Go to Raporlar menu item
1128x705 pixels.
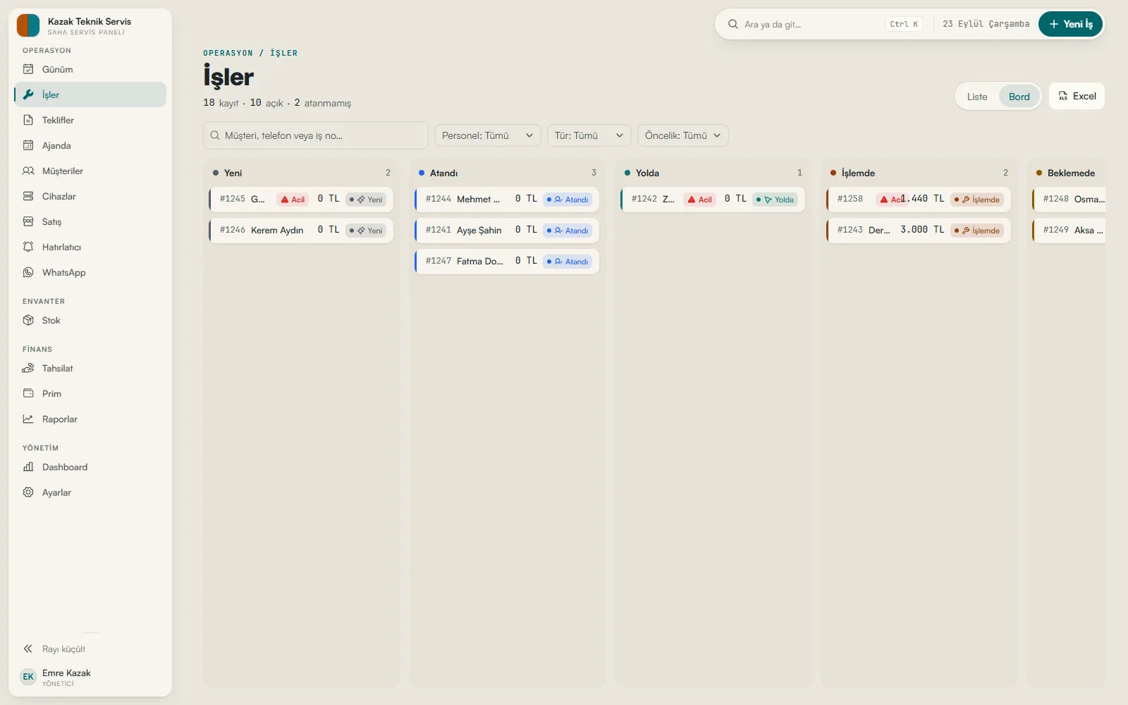tap(90, 419)
